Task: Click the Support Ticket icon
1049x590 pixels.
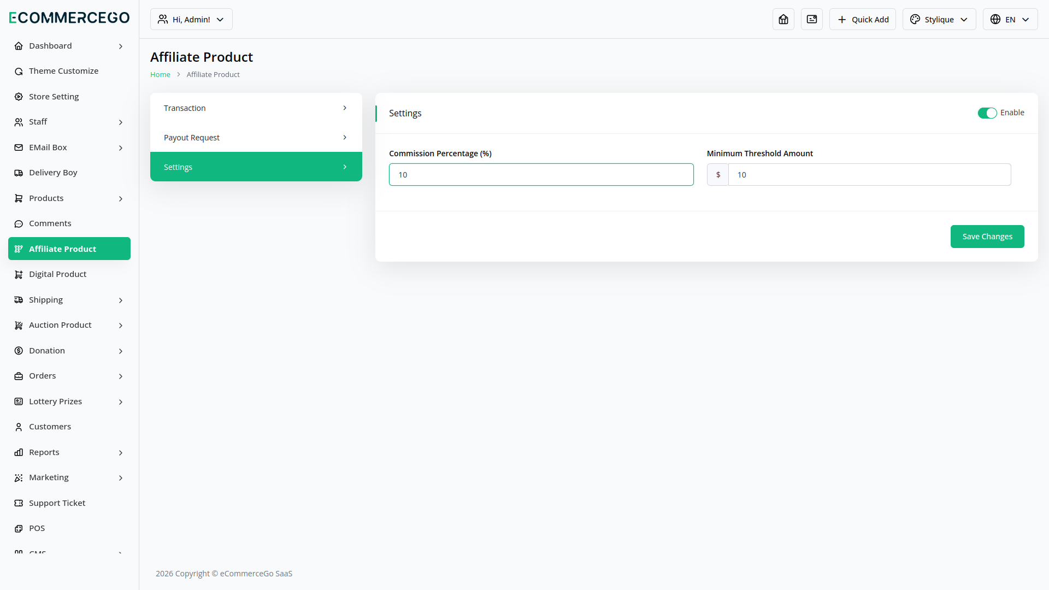Action: pos(19,503)
